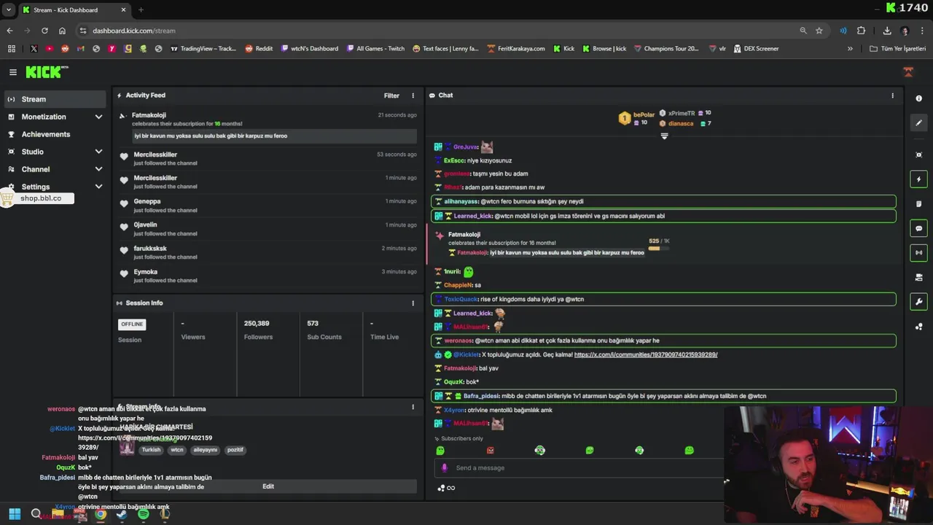933x525 pixels.
Task: Toggle the lightning bolt widget in right toolbar
Action: point(918,179)
